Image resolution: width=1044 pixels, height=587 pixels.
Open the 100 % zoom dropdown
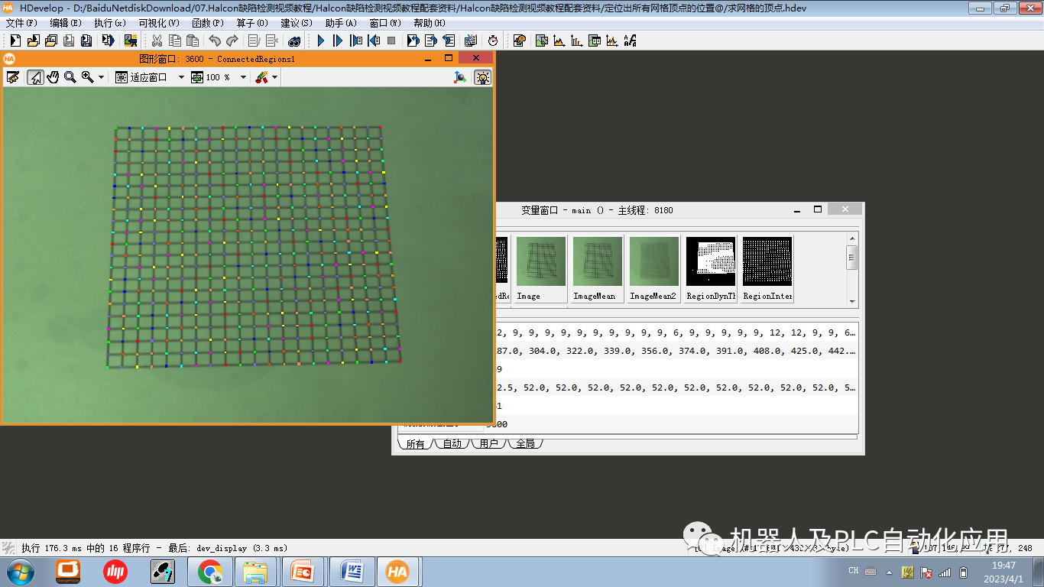[244, 76]
